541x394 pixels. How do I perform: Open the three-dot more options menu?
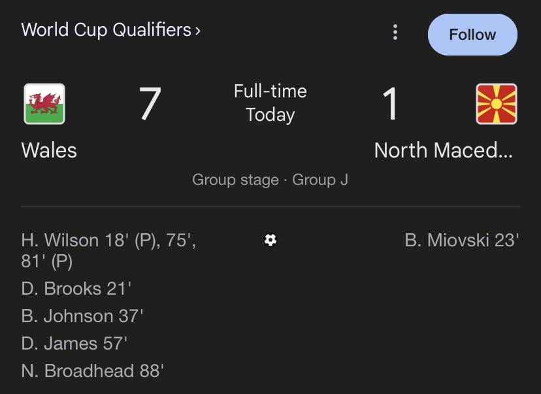pyautogui.click(x=395, y=32)
